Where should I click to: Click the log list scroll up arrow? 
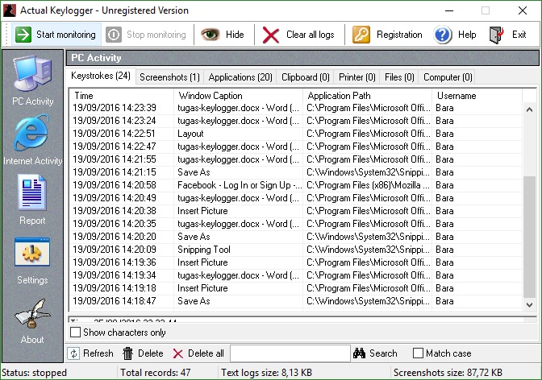click(529, 109)
